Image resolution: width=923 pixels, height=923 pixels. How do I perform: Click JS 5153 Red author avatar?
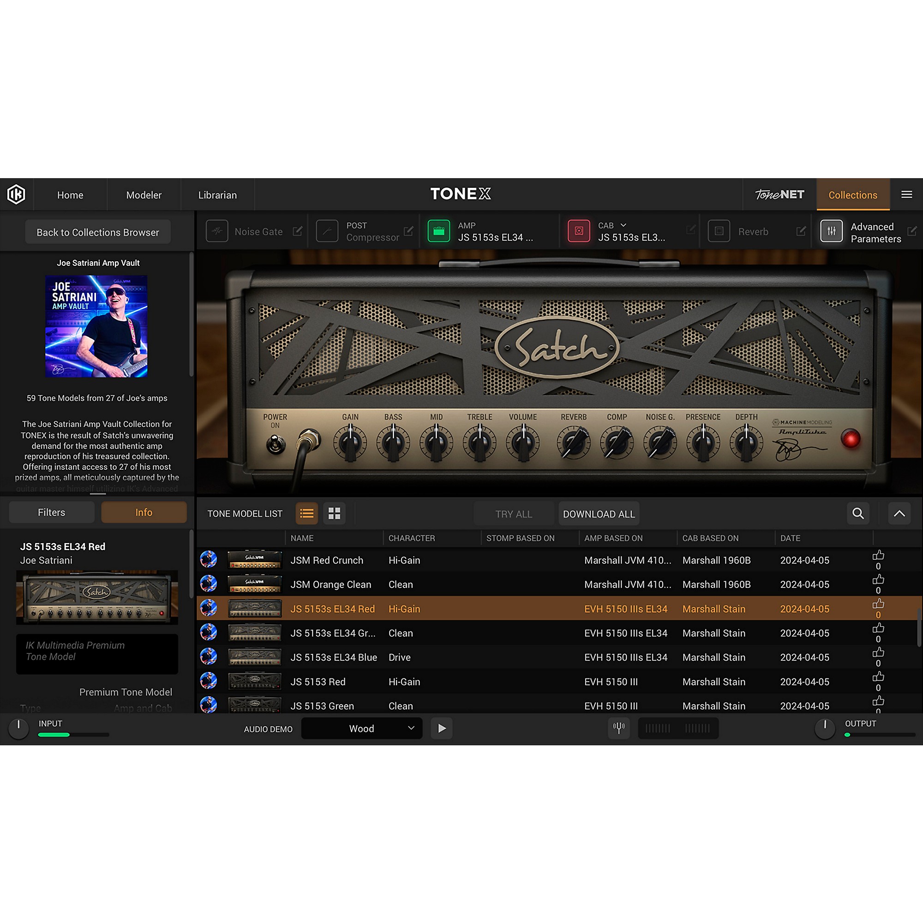(209, 681)
